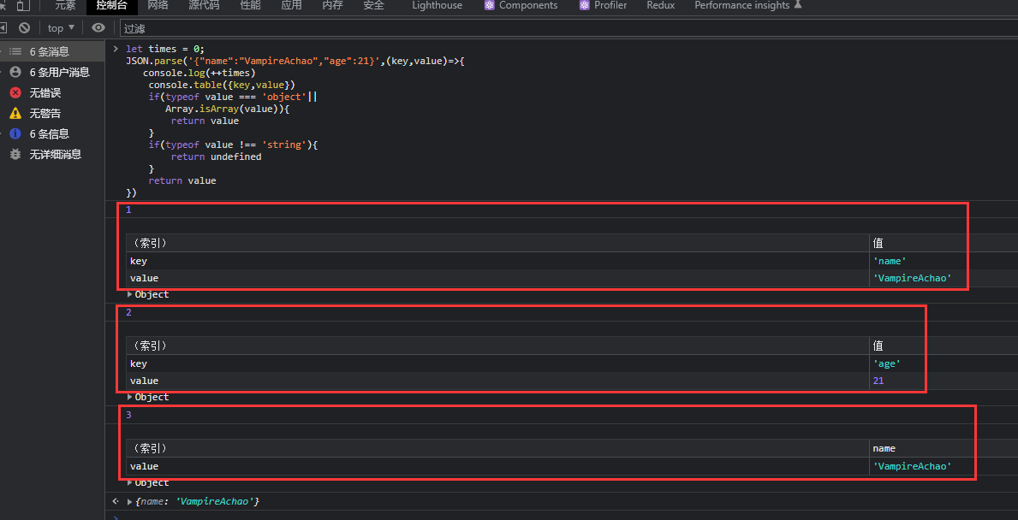Image resolution: width=1018 pixels, height=520 pixels.
Task: Toggle the live expression eye icon
Action: coord(98,28)
